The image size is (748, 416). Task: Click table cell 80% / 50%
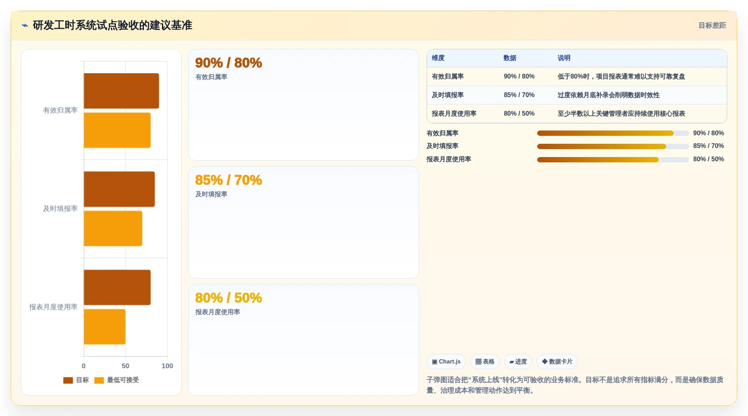pos(519,114)
